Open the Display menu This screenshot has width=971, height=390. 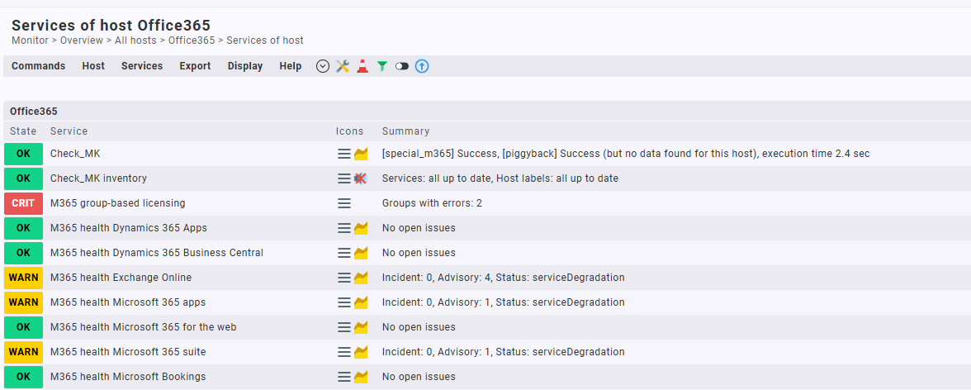[x=245, y=66]
